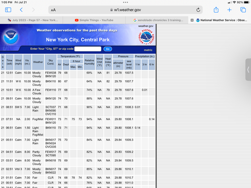Switch to the Simple Things YouTube tab

(x=94, y=20)
